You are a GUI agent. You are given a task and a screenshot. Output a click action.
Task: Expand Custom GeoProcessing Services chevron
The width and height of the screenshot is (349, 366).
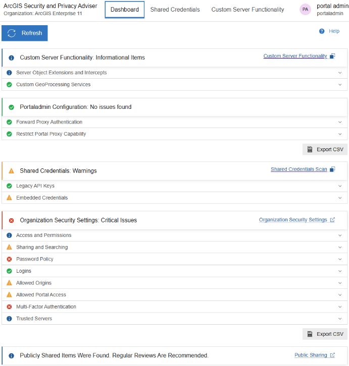click(340, 85)
